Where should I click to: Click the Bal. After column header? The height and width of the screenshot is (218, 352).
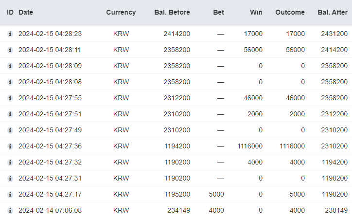(x=333, y=12)
